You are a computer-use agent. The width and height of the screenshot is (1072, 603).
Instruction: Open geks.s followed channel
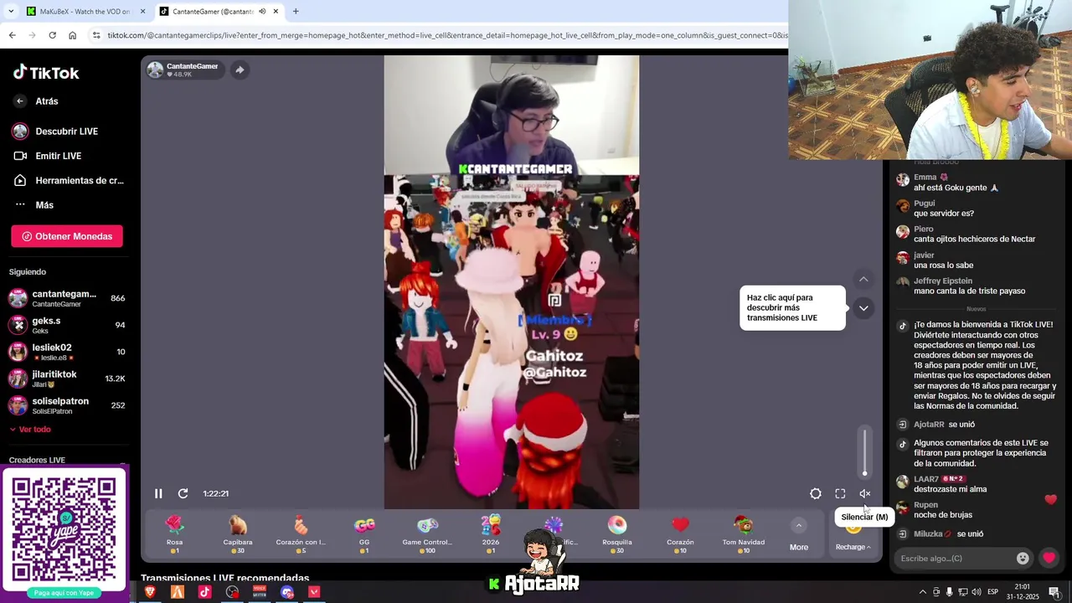point(67,325)
